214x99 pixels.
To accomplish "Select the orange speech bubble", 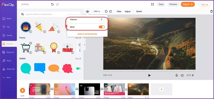I will tap(54, 68).
